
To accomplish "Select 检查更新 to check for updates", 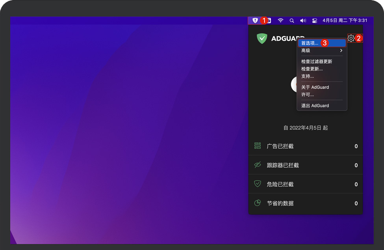I will 313,69.
